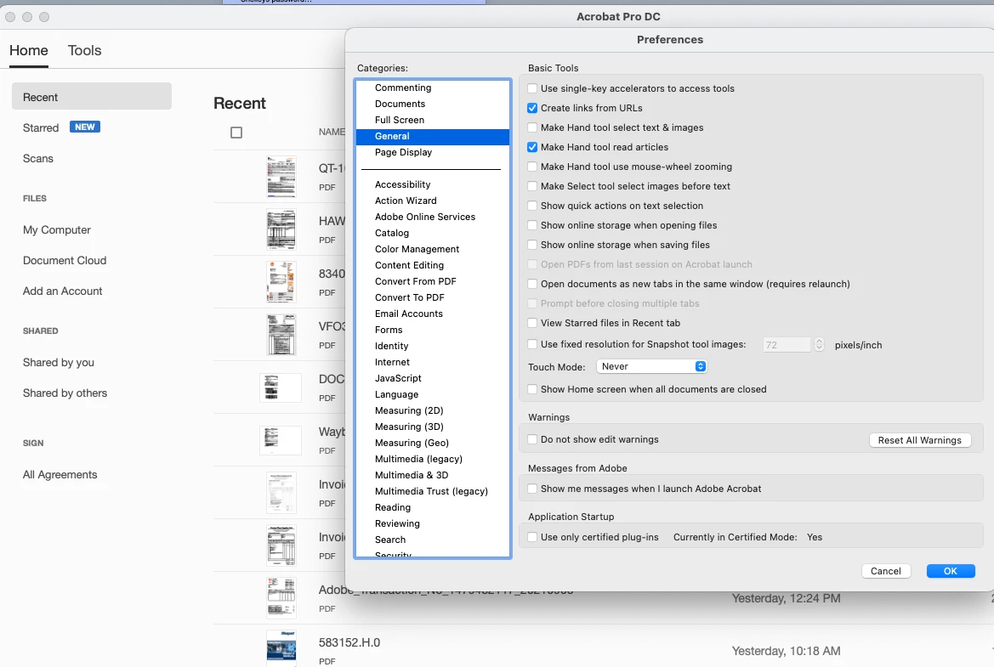Select Content Editing category
The height and width of the screenshot is (667, 994).
433,265
